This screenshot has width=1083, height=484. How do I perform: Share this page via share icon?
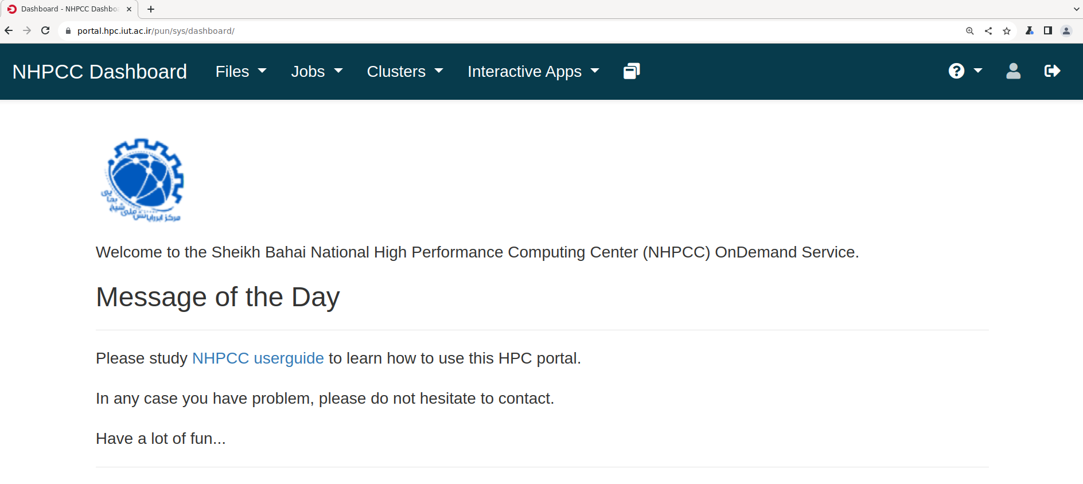click(x=988, y=31)
